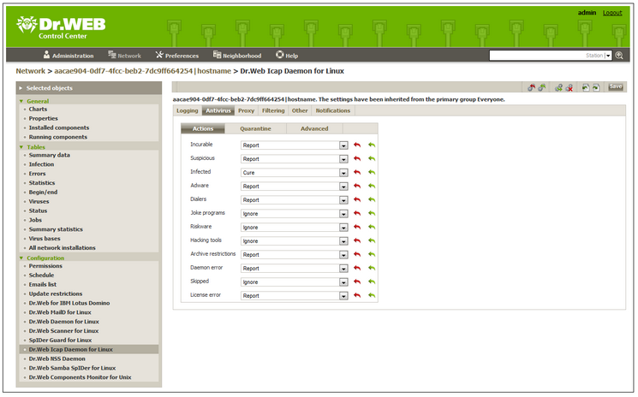
Task: Open the Hacking tools action dropdown
Action: point(343,241)
